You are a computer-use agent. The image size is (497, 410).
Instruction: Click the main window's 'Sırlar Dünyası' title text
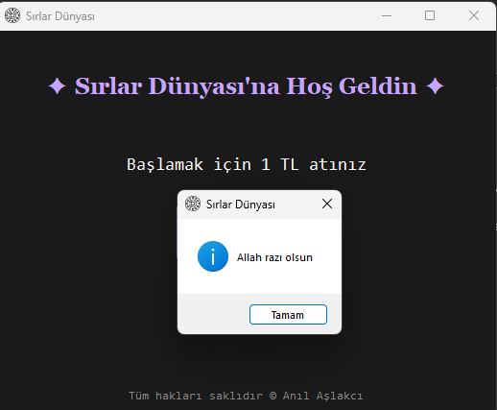click(60, 16)
